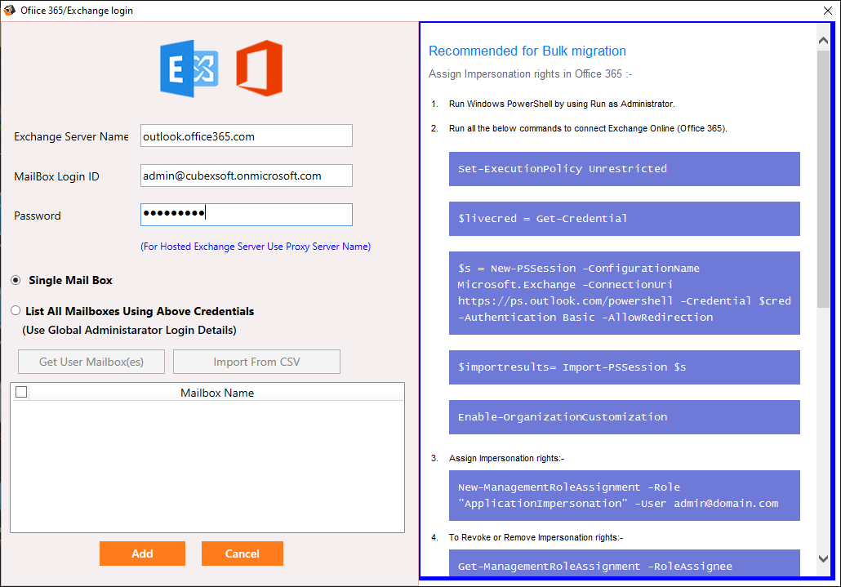Screen dimensions: 841x587
Task: Click the Exchange Server Name field
Action: (247, 136)
